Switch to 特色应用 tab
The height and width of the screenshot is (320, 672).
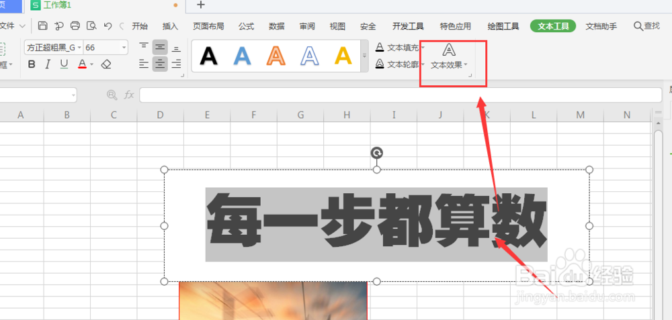[x=456, y=26]
